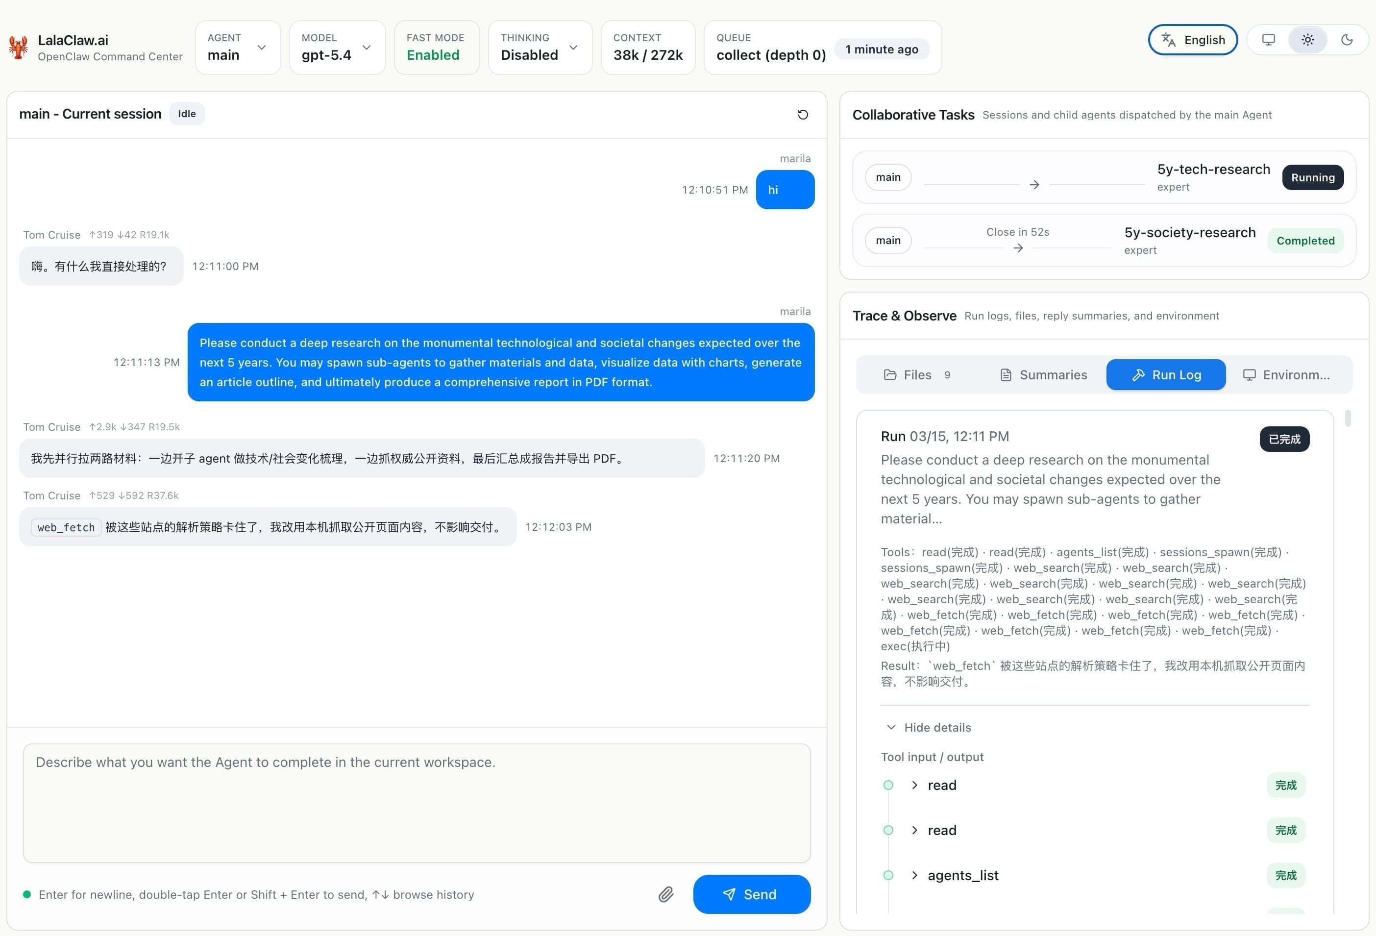Click the agent instruction input field

(415, 802)
